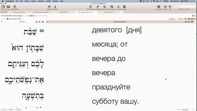The height and width of the screenshot is (111, 197).
Task: Open Instant Details
Action: click(x=90, y=7)
